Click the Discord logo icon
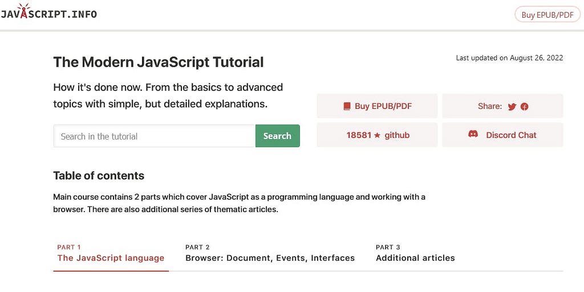This screenshot has height=292, width=584. (473, 134)
